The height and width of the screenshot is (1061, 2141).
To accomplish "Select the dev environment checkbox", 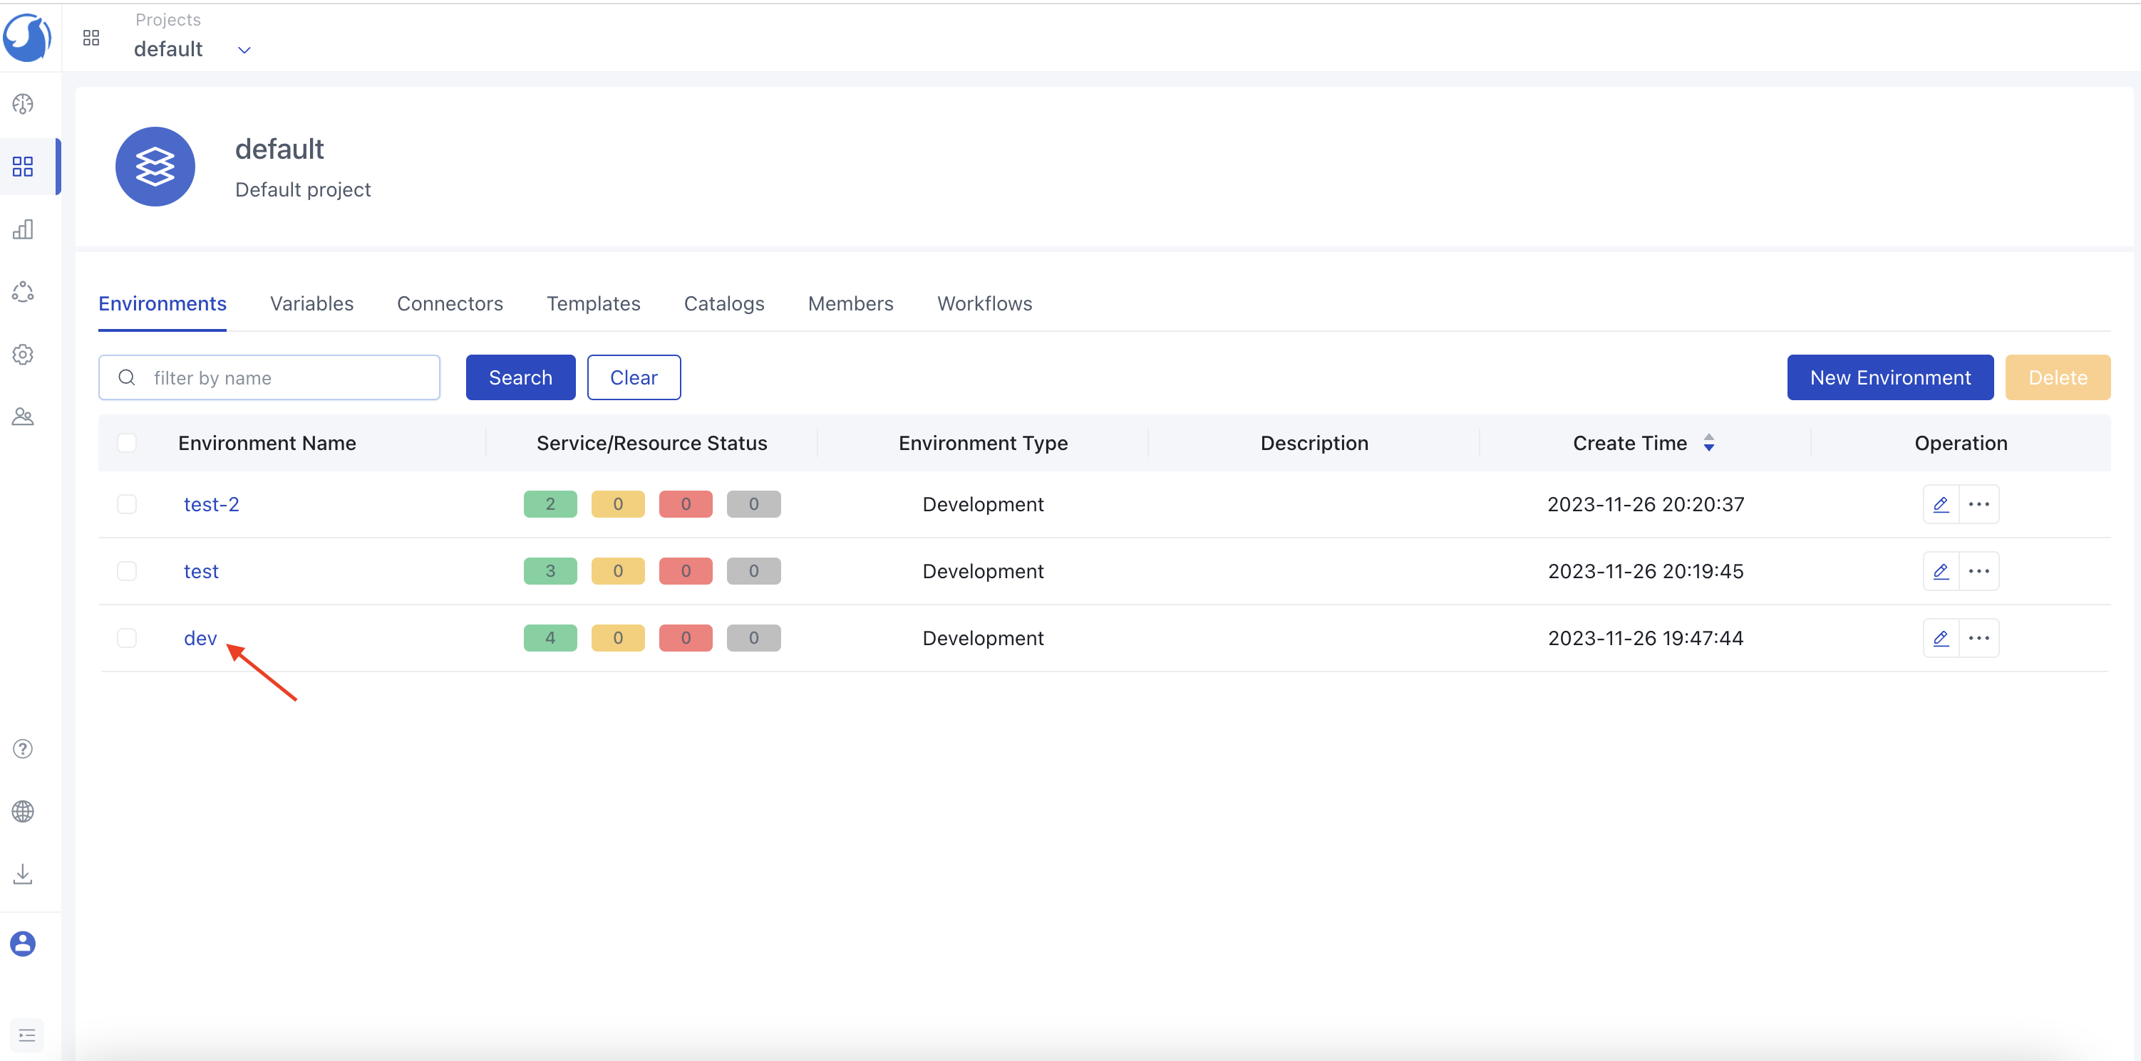I will (126, 637).
